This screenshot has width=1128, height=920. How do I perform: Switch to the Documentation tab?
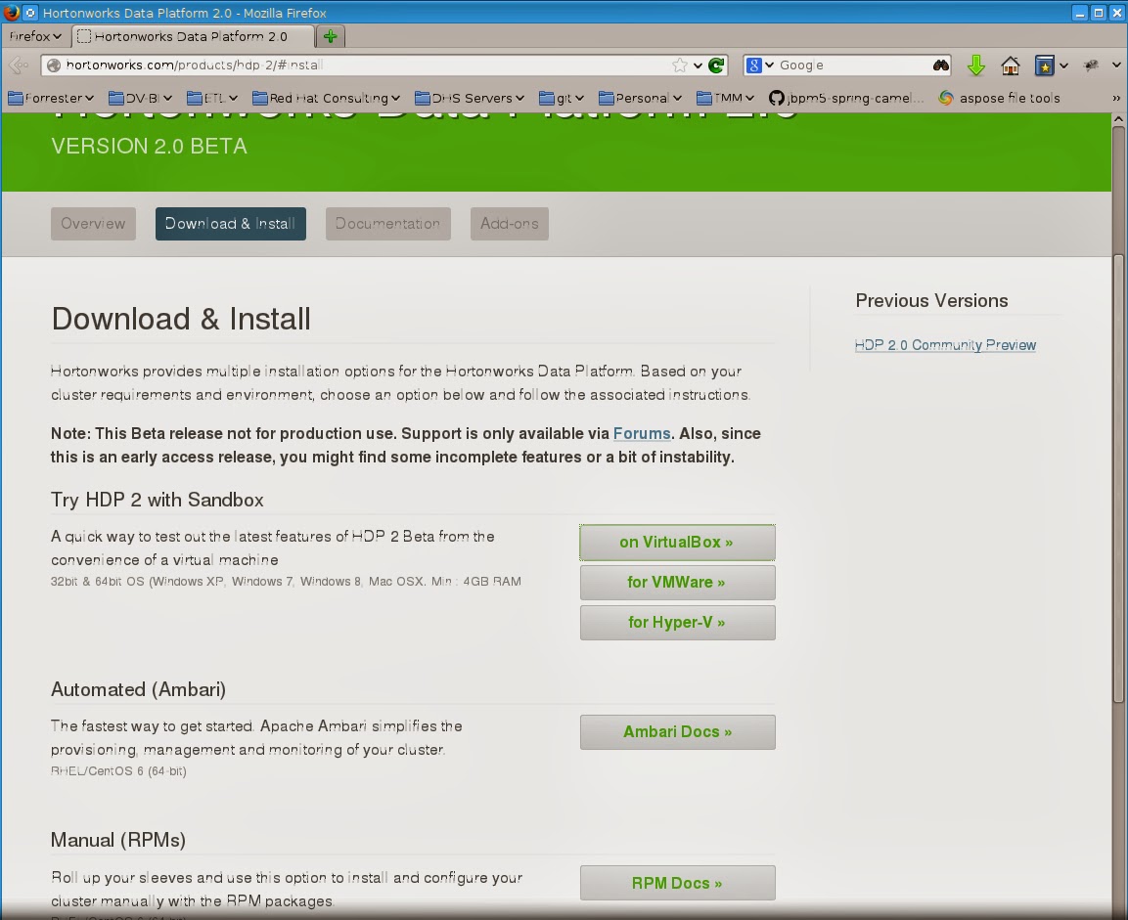[387, 224]
